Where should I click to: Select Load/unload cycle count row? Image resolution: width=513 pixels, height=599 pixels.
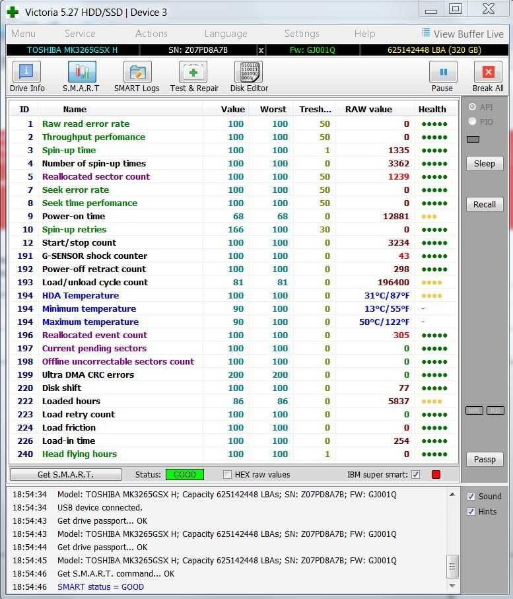233,282
